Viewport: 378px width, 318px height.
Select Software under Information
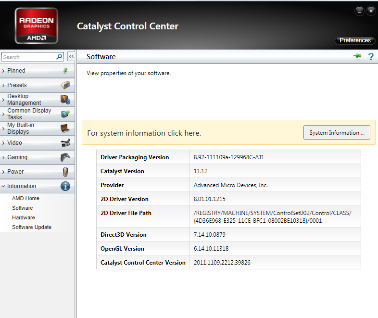[x=23, y=208]
